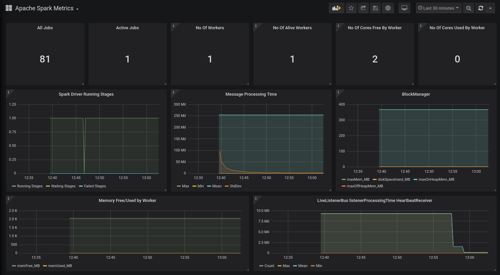Toggle Failed Stages legend series

tap(95, 186)
